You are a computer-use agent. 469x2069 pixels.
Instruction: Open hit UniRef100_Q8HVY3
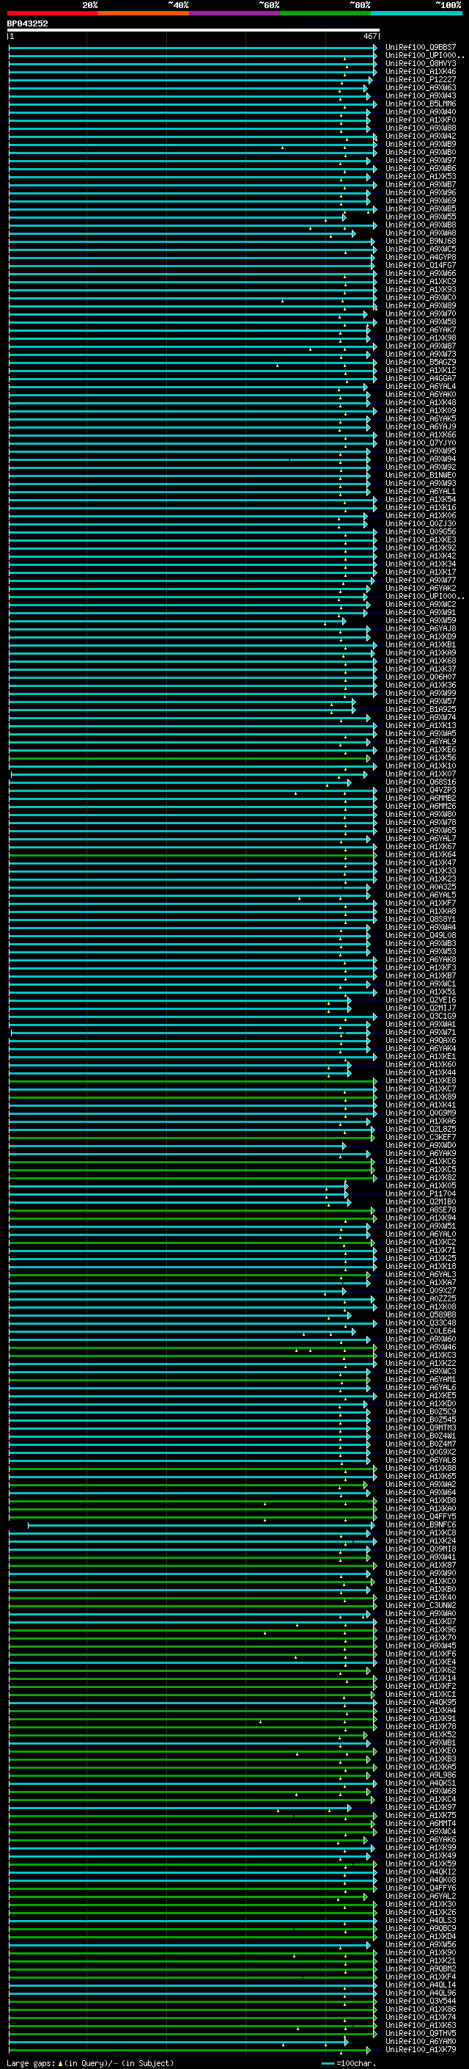(421, 63)
